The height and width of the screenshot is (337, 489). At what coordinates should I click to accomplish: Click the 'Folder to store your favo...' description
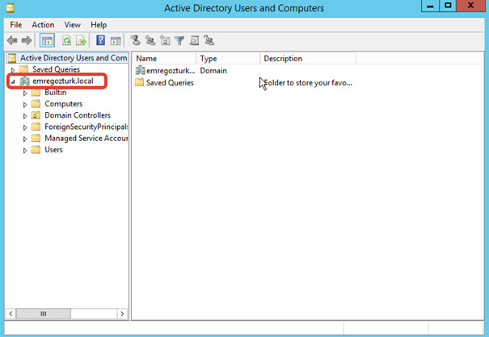coord(308,83)
